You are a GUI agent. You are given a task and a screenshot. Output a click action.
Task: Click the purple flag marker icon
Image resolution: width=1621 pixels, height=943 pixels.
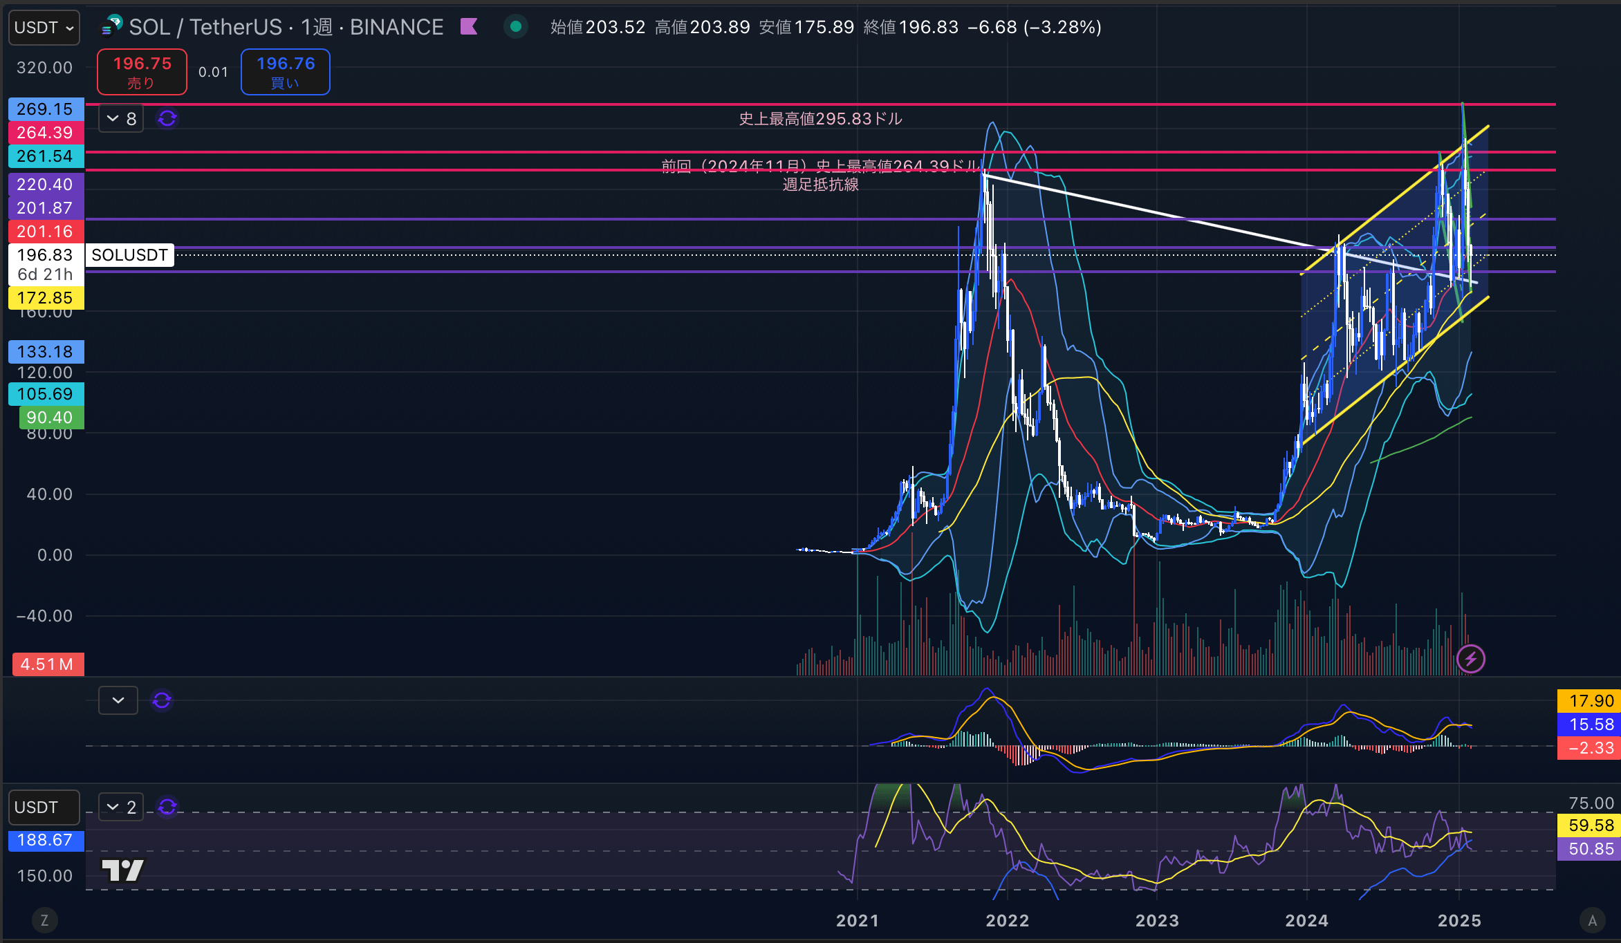click(x=470, y=27)
